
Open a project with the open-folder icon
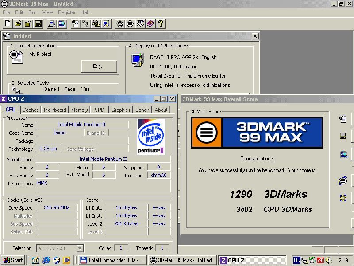[x=18, y=23]
